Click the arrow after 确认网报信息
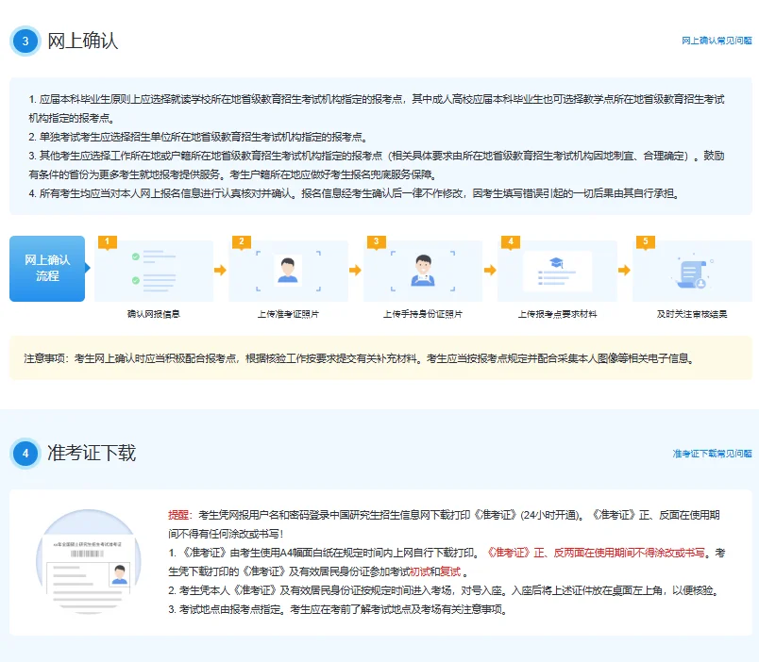The width and height of the screenshot is (759, 662). 220,269
